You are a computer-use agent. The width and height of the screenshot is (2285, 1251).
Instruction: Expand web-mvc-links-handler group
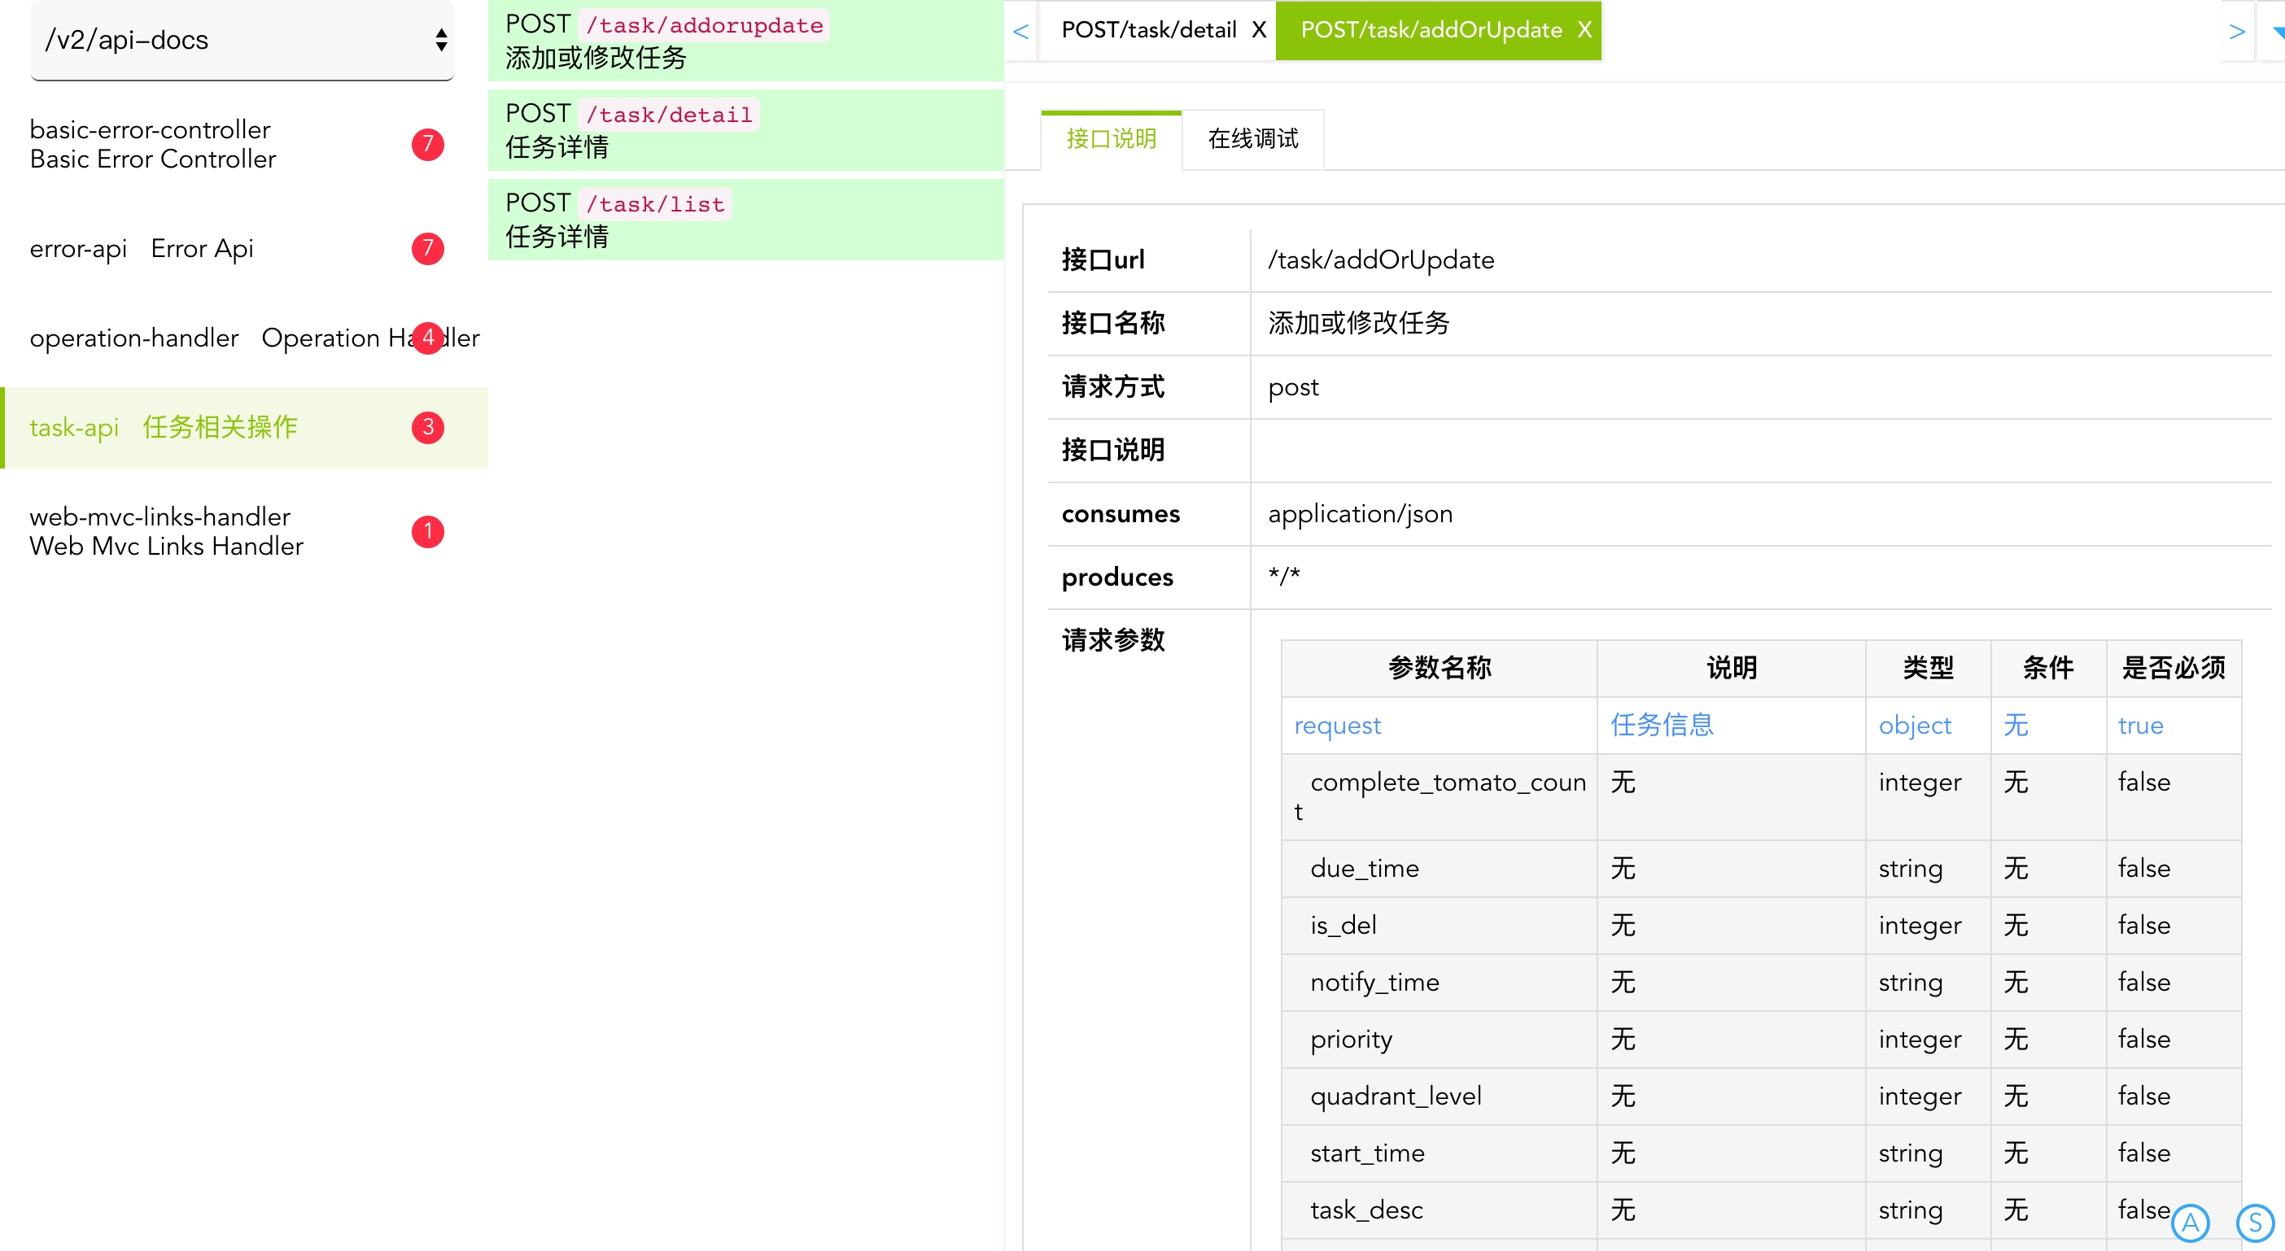click(x=166, y=531)
